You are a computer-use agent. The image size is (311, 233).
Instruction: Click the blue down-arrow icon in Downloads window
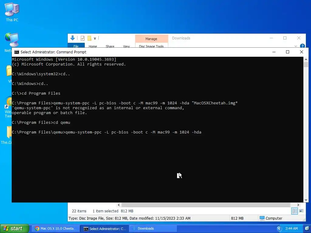click(73, 38)
